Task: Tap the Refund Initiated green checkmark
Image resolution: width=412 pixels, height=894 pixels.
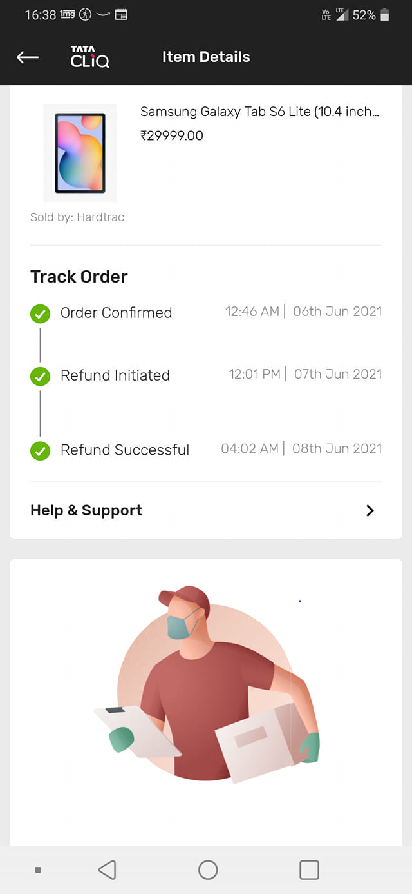Action: 40,377
